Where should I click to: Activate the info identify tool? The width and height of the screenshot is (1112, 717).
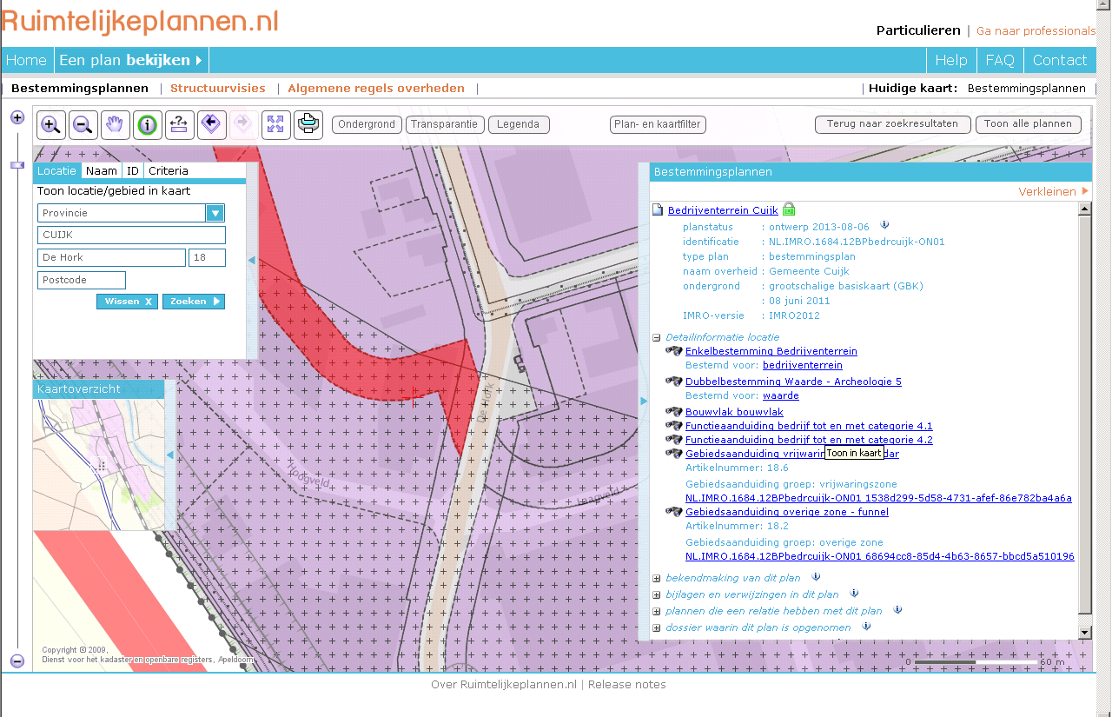point(147,125)
